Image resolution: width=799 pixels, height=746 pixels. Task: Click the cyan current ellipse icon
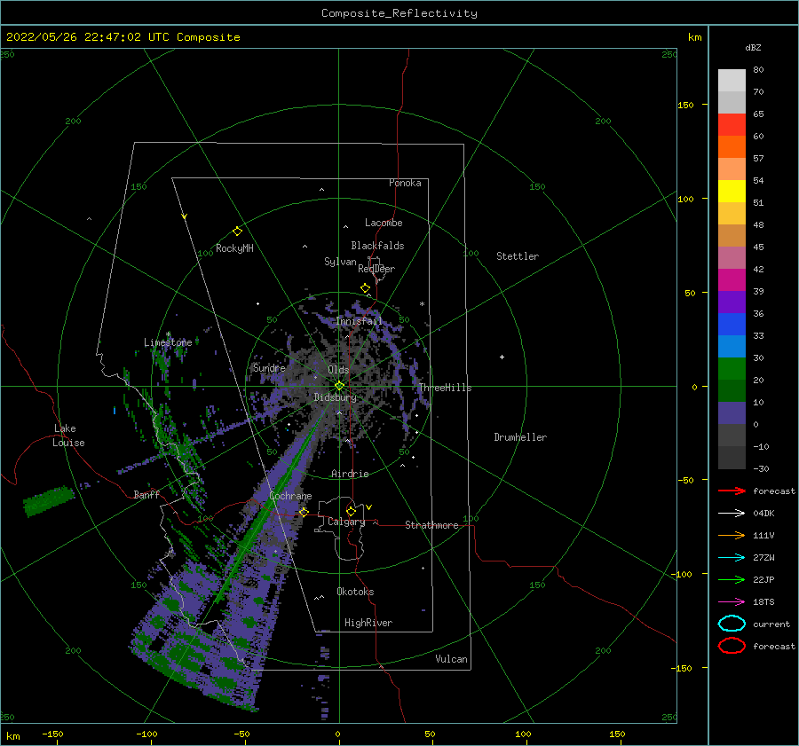pyautogui.click(x=732, y=624)
